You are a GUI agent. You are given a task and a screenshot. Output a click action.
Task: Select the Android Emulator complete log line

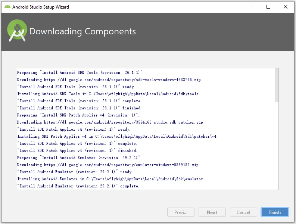click(x=78, y=186)
